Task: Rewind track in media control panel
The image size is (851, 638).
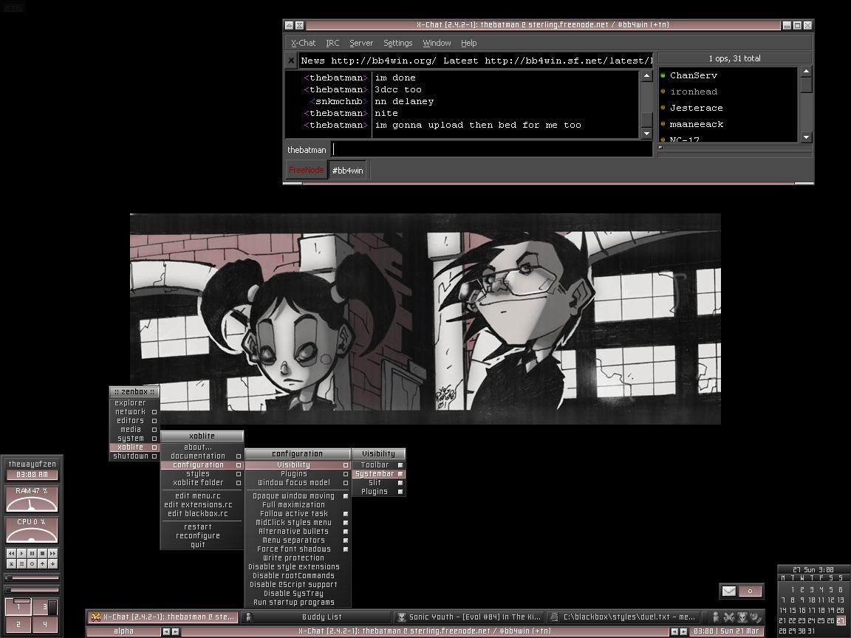Action: click(x=11, y=553)
